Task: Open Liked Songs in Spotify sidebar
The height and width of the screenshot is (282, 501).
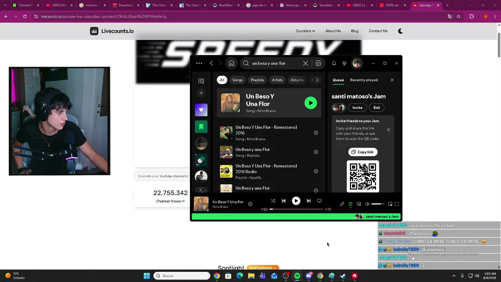Action: point(201,110)
